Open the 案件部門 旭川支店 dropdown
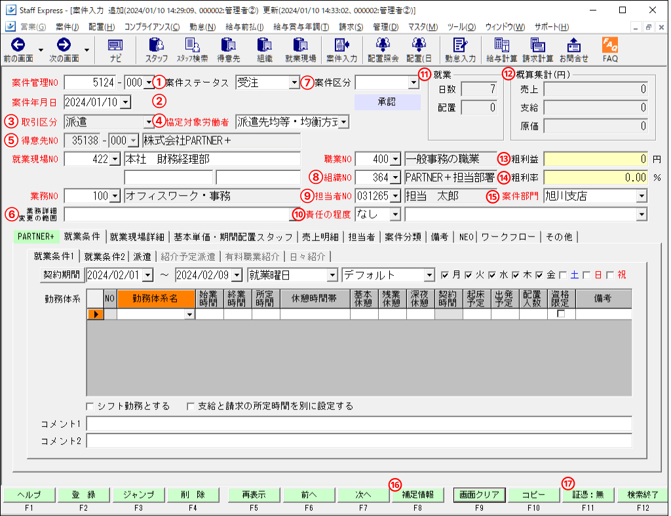 coord(641,196)
